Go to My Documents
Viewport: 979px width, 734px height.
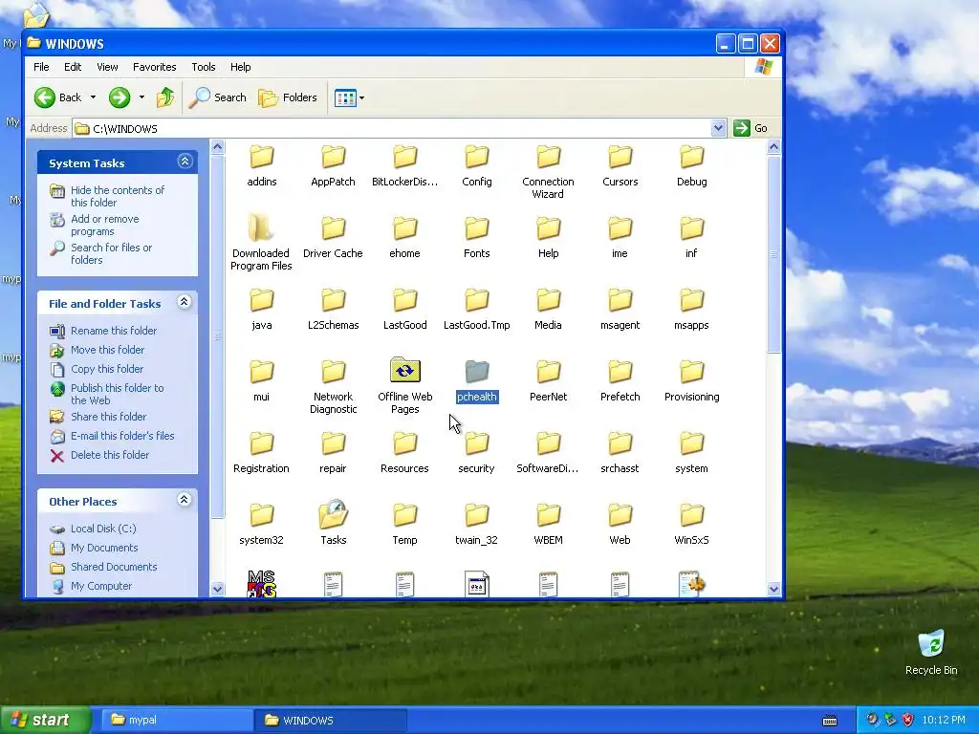tap(104, 548)
